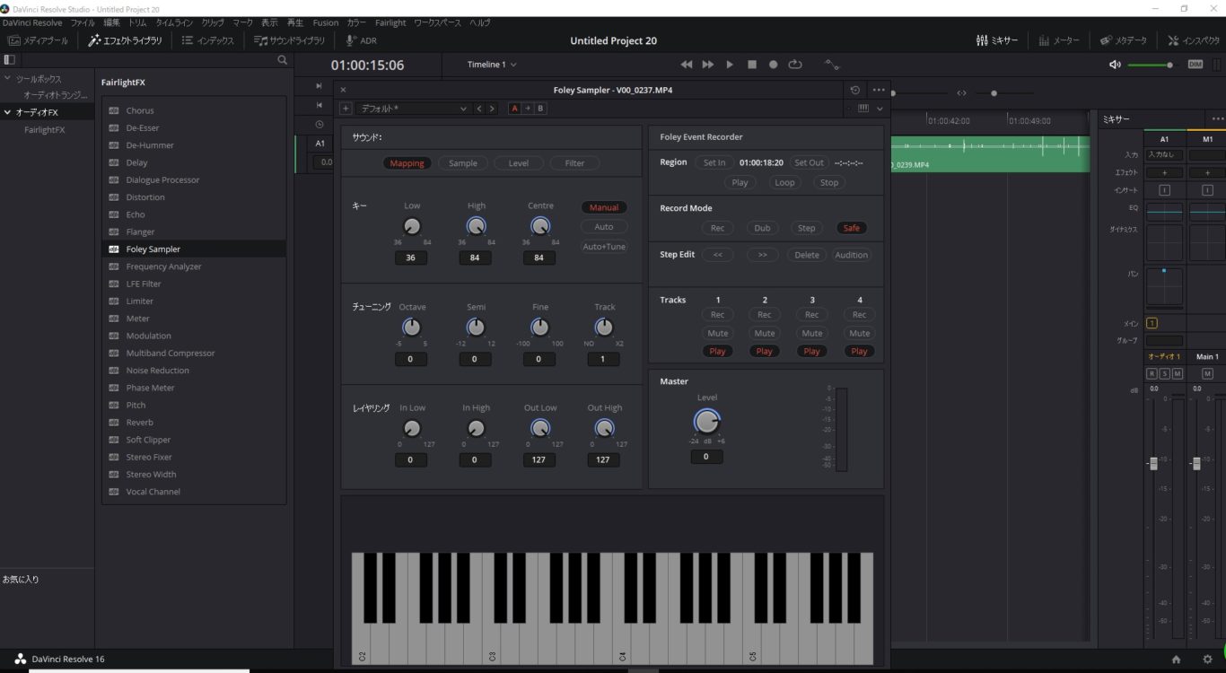The width and height of the screenshot is (1226, 673).
Task: Open the インデックス panel
Action: [208, 39]
